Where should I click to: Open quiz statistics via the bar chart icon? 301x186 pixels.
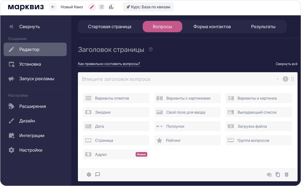111,6
